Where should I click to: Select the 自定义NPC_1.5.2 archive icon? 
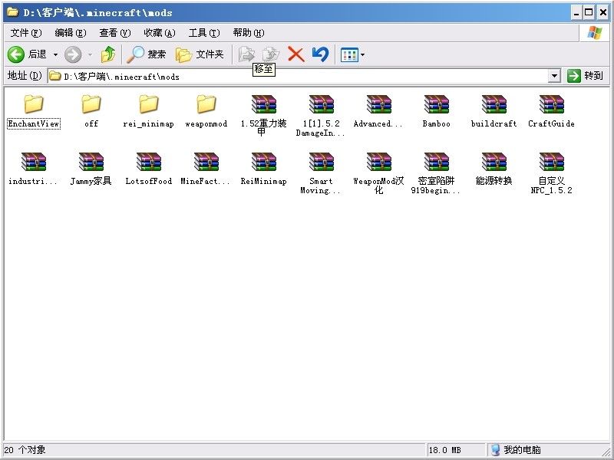click(x=552, y=162)
